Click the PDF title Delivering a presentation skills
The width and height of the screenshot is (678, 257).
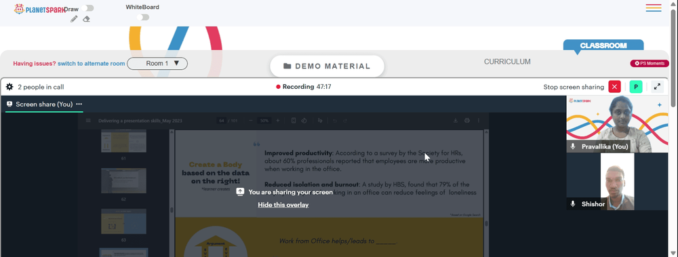coord(140,121)
